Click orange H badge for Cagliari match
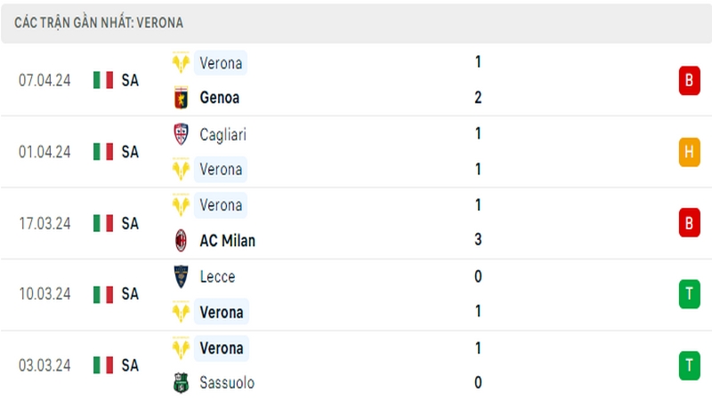 click(x=689, y=152)
